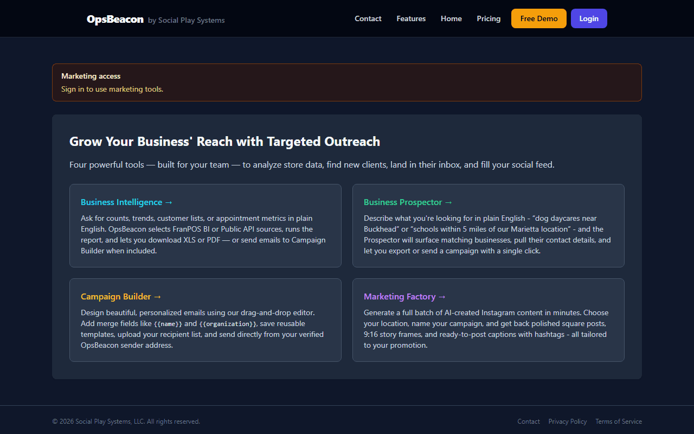Click the 'Marketing access' notice heading
This screenshot has height=434, width=694.
pos(91,76)
